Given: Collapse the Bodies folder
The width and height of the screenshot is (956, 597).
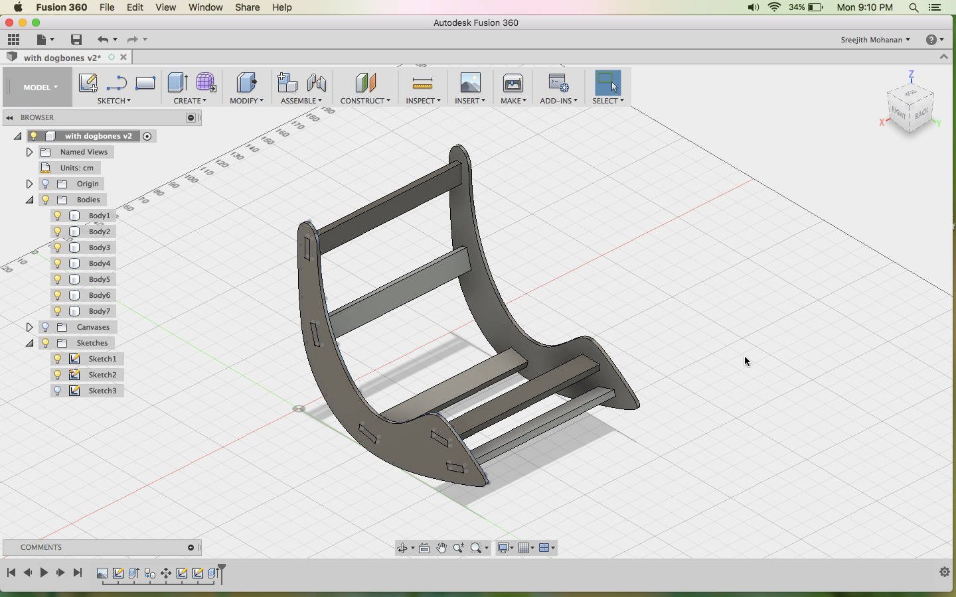Looking at the screenshot, I should coord(29,200).
